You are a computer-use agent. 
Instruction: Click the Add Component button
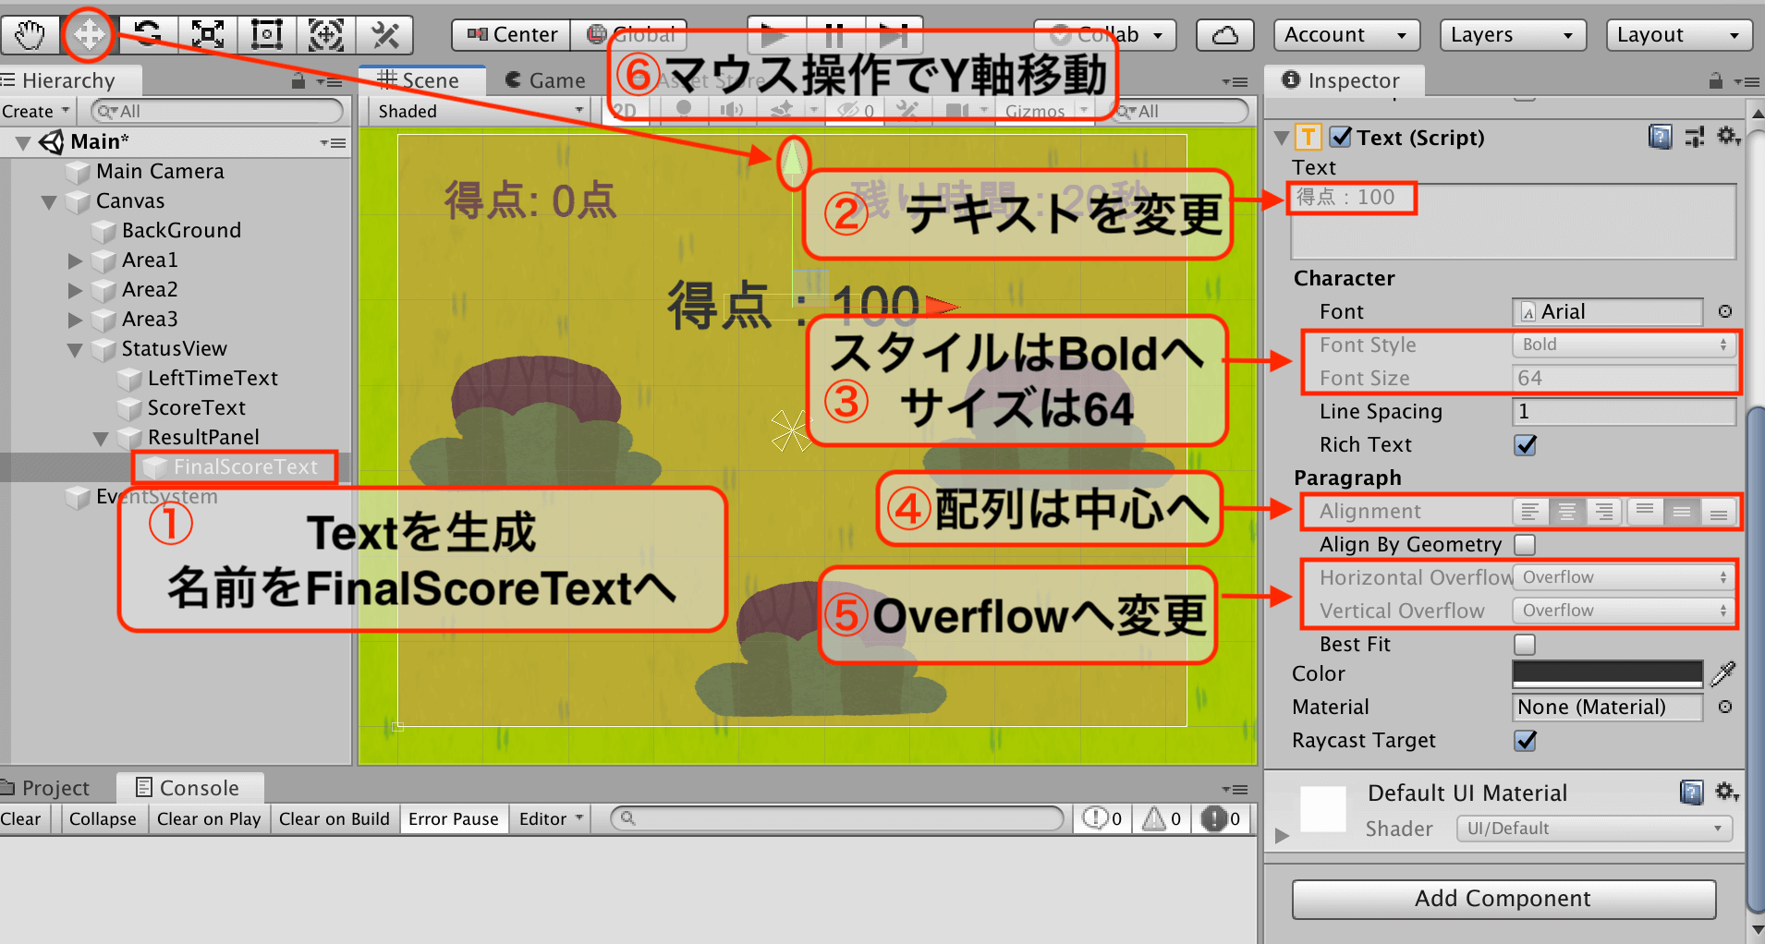1503,899
